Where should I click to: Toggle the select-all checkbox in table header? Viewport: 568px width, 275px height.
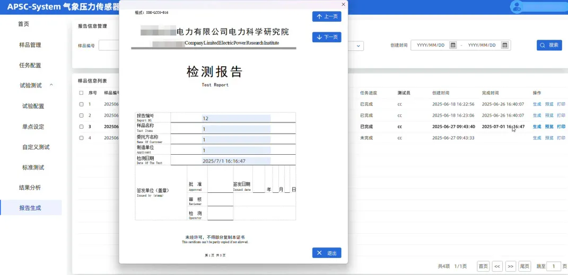coord(81,93)
